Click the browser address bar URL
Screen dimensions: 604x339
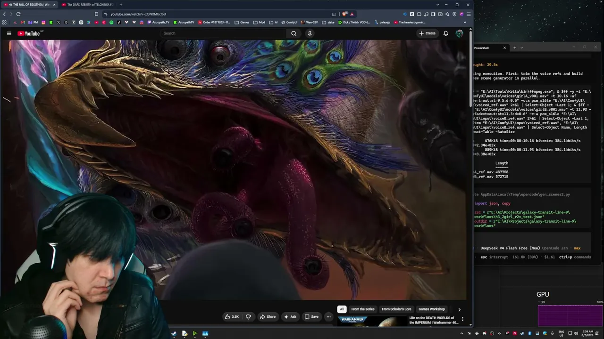[138, 14]
